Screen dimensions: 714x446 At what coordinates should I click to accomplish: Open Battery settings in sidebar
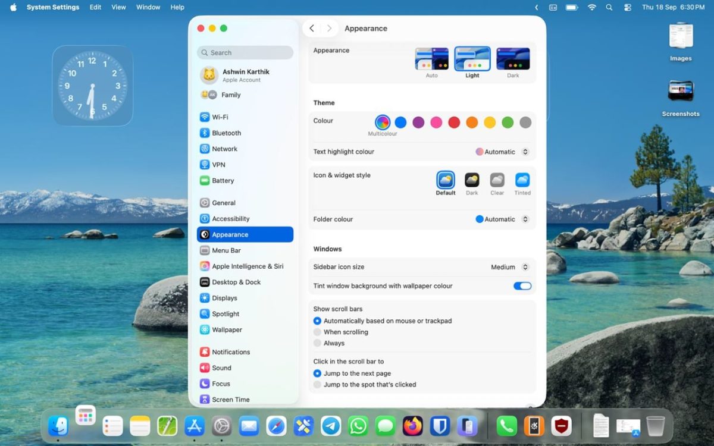tap(245, 181)
